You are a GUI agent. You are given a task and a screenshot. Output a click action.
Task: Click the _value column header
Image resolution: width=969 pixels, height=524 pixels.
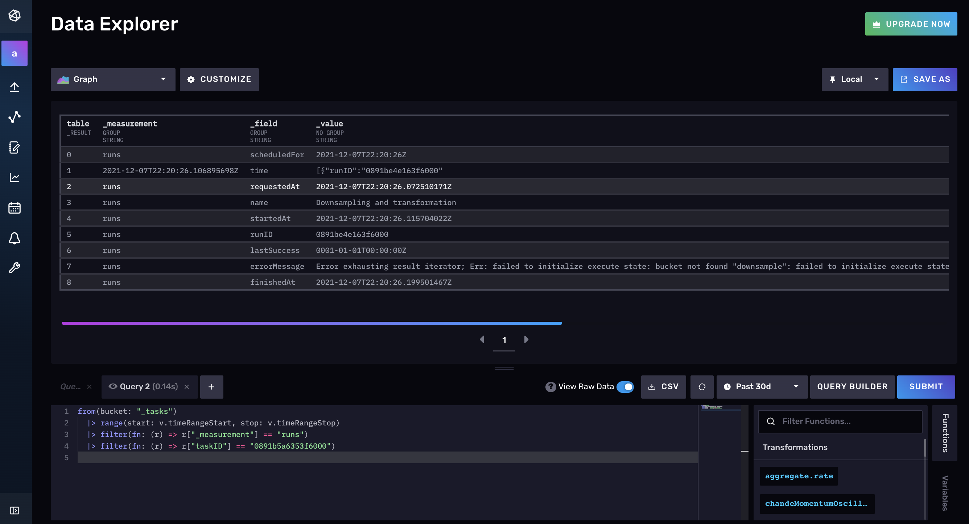tap(330, 124)
